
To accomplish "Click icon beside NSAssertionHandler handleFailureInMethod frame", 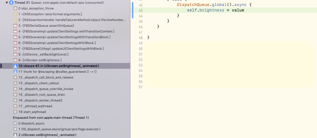I will [15, 20].
